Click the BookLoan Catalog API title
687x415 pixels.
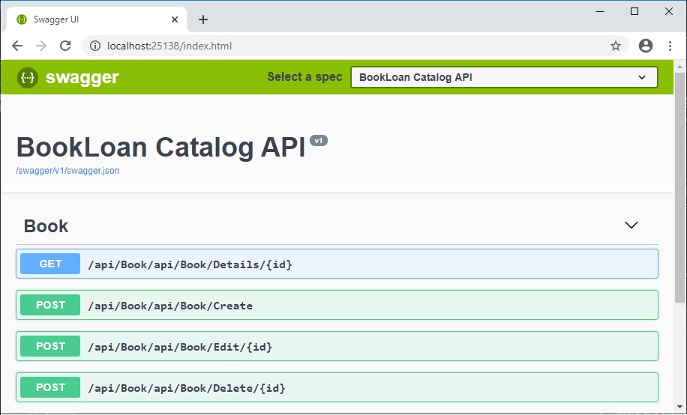[160, 147]
